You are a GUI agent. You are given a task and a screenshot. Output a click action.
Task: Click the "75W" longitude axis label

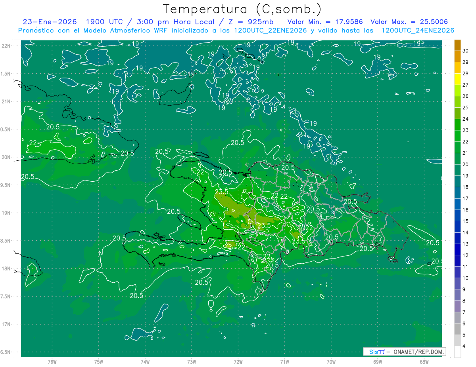point(99,361)
